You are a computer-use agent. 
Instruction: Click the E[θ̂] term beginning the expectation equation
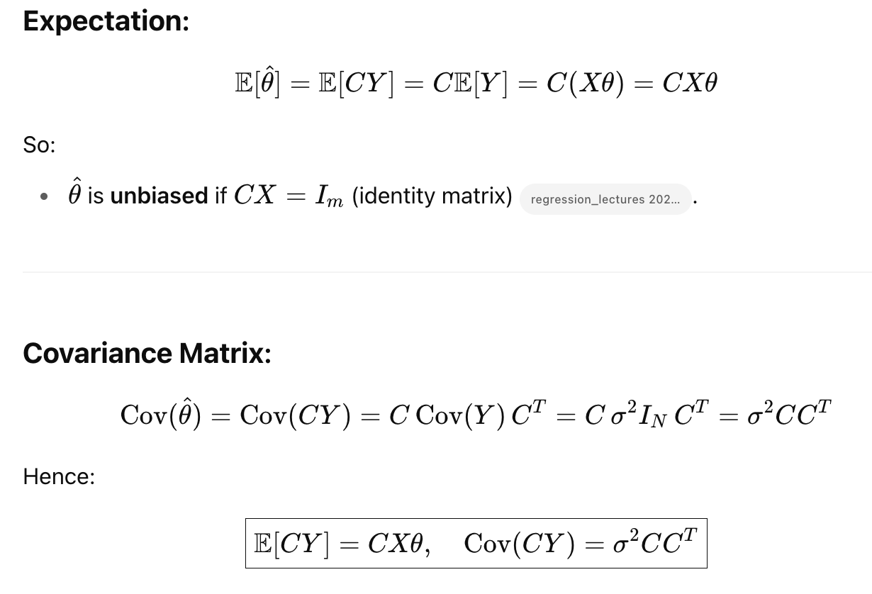(x=257, y=82)
